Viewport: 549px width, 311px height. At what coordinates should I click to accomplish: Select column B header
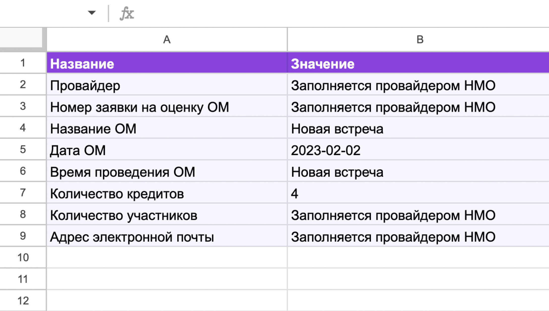(420, 40)
